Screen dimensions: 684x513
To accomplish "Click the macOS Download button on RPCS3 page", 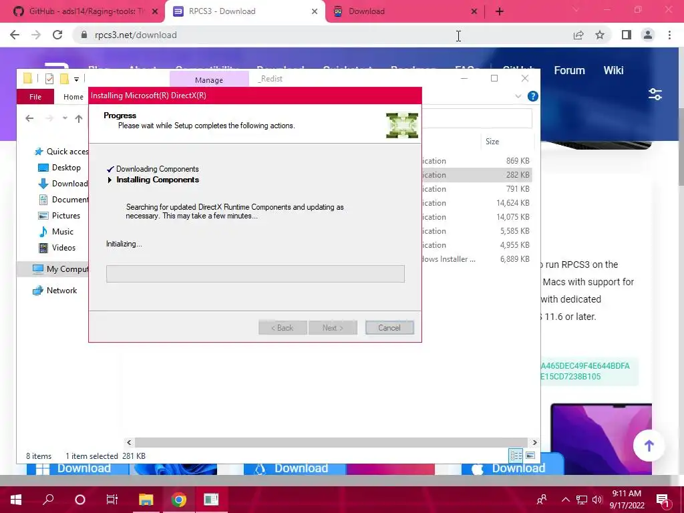I will 512,468.
